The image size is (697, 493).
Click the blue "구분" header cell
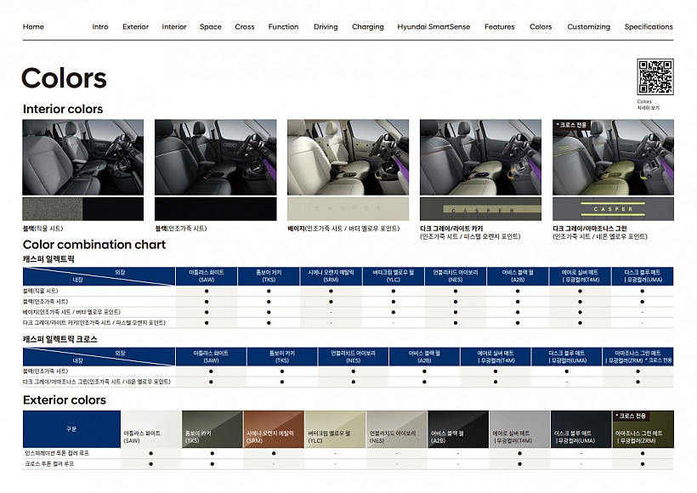[x=71, y=429]
